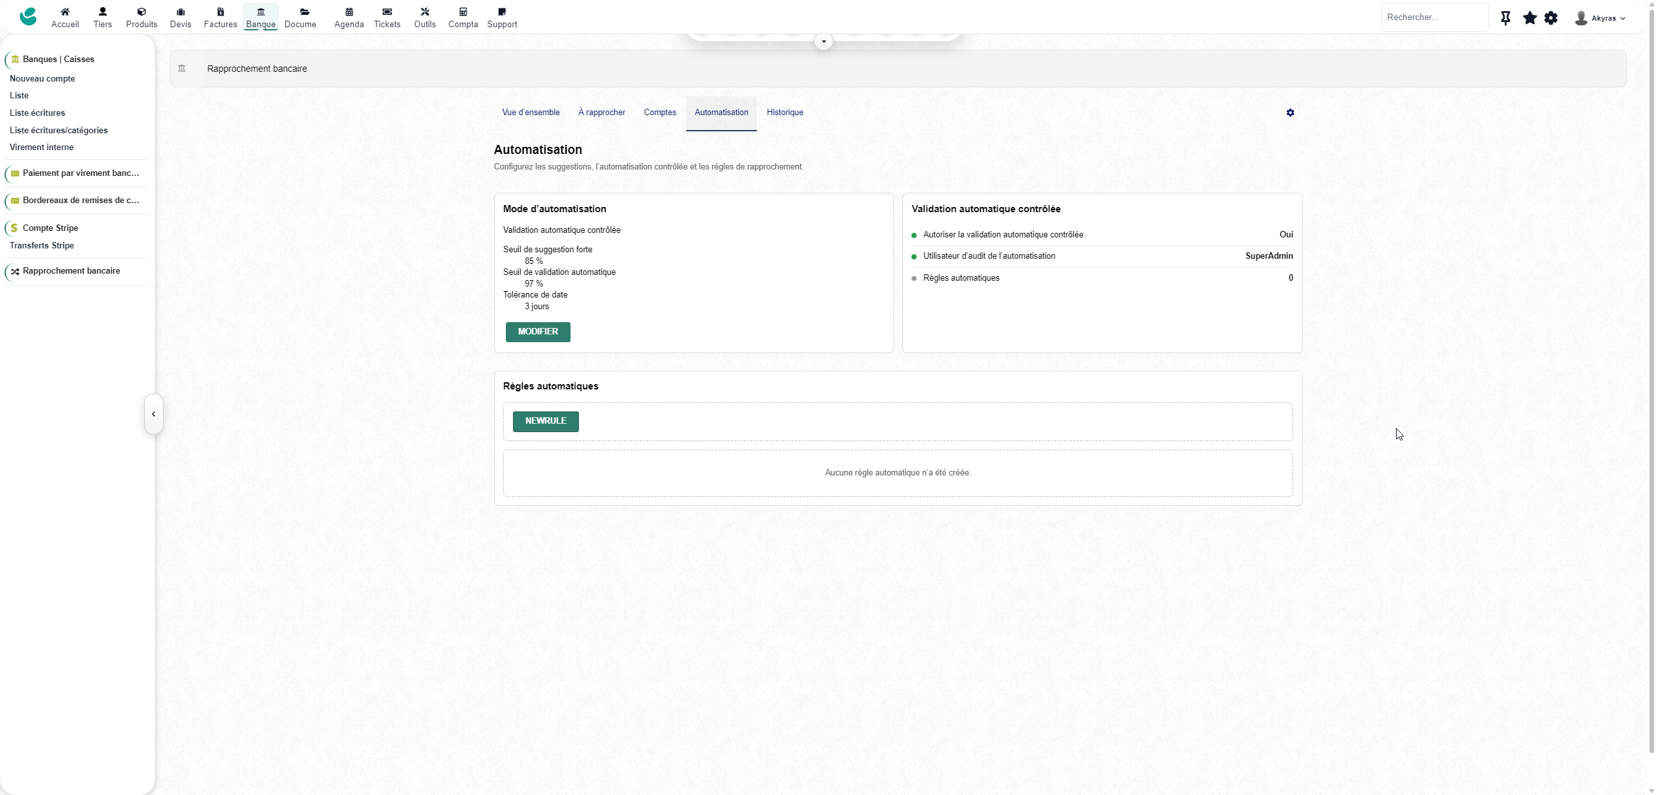Click 'Utilisateur d'audit de l'automatisation' row

pyautogui.click(x=1102, y=256)
